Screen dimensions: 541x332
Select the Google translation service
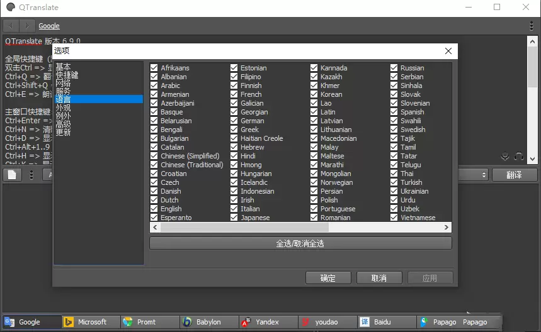click(32, 322)
